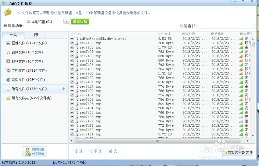The image size is (259, 166).
Task: Click the 本地磁盘 (C:) combo box
Action: point(48,21)
